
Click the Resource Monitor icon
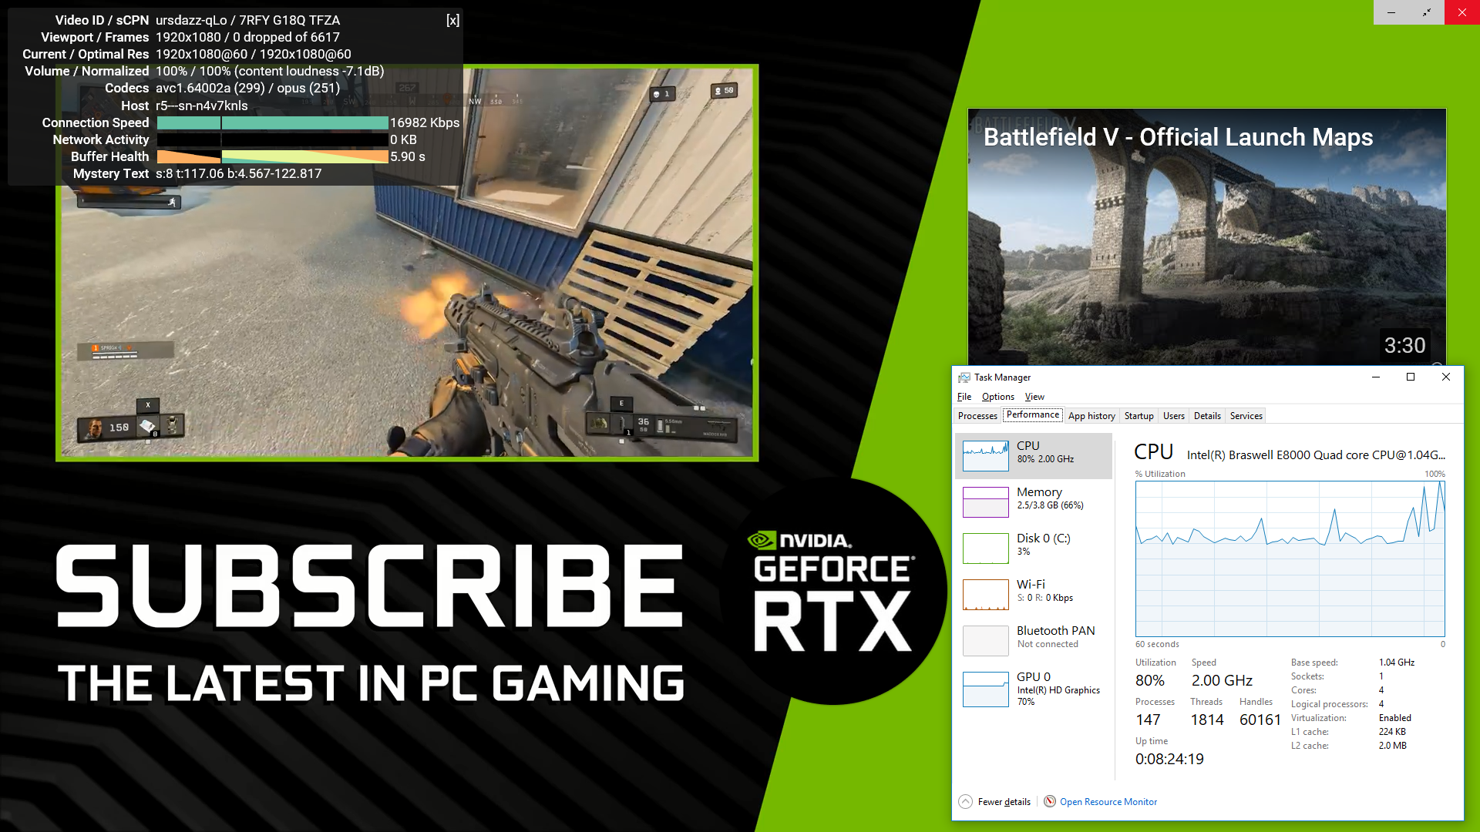click(x=1049, y=801)
